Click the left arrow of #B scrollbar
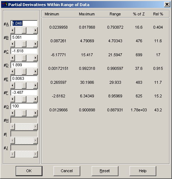 click(12, 44)
